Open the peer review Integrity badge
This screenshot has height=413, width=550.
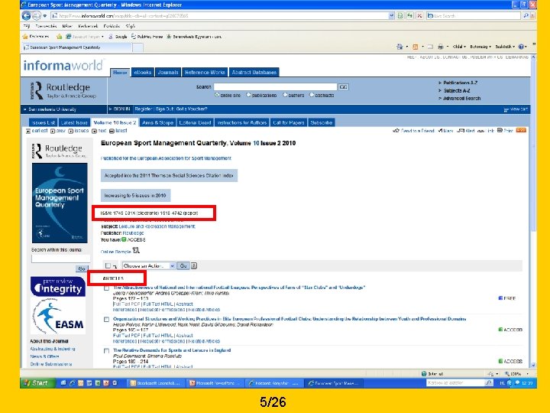click(58, 287)
